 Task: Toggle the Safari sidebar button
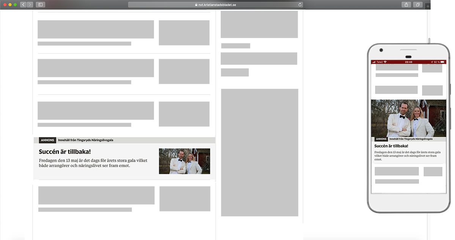pyautogui.click(x=41, y=5)
